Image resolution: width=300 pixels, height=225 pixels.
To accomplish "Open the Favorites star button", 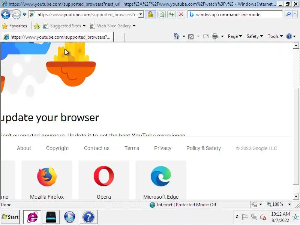I will (x=14, y=26).
